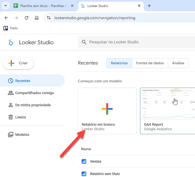Select the Relatórios tab
The width and height of the screenshot is (195, 177).
119,63
